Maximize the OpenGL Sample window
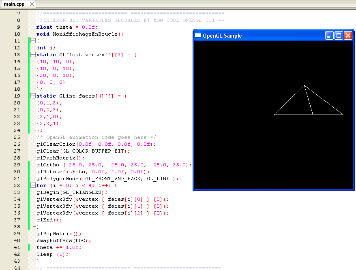 coord(339,36)
